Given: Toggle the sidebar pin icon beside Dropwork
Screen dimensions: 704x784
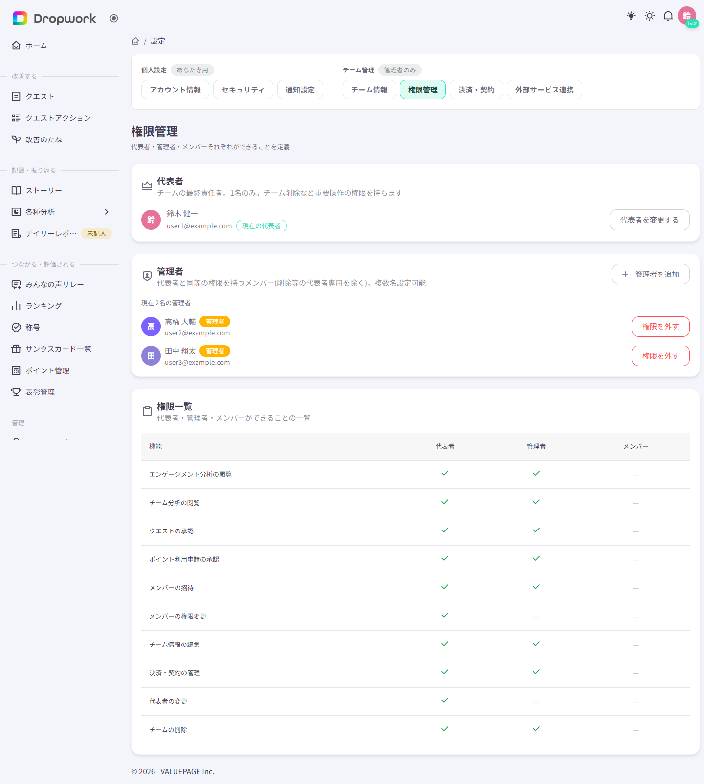Looking at the screenshot, I should [114, 18].
